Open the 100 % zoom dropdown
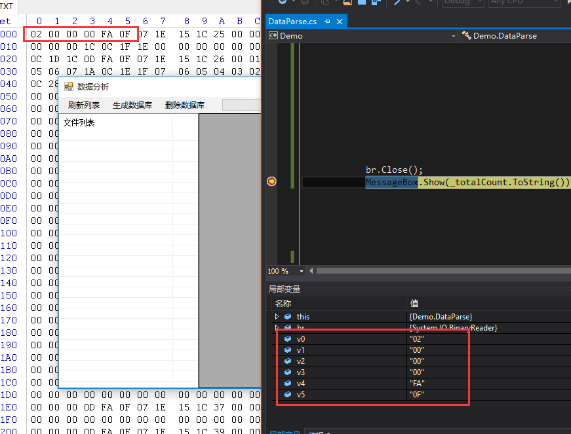The image size is (571, 434). (x=302, y=271)
